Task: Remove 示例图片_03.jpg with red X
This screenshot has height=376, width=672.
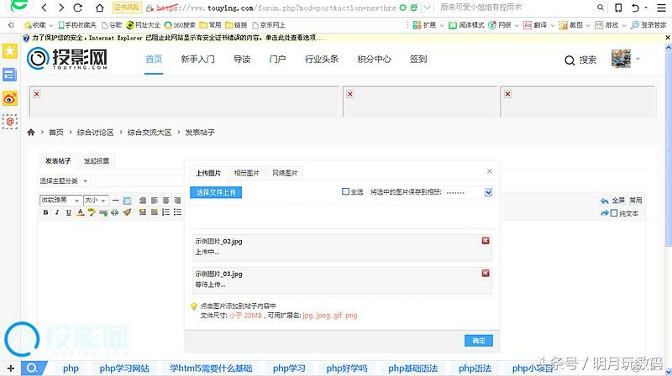Action: point(486,274)
